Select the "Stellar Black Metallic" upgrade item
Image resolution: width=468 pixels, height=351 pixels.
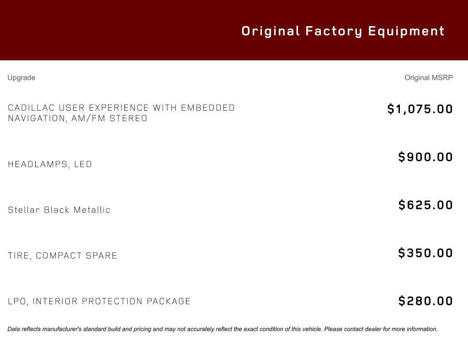tap(59, 210)
